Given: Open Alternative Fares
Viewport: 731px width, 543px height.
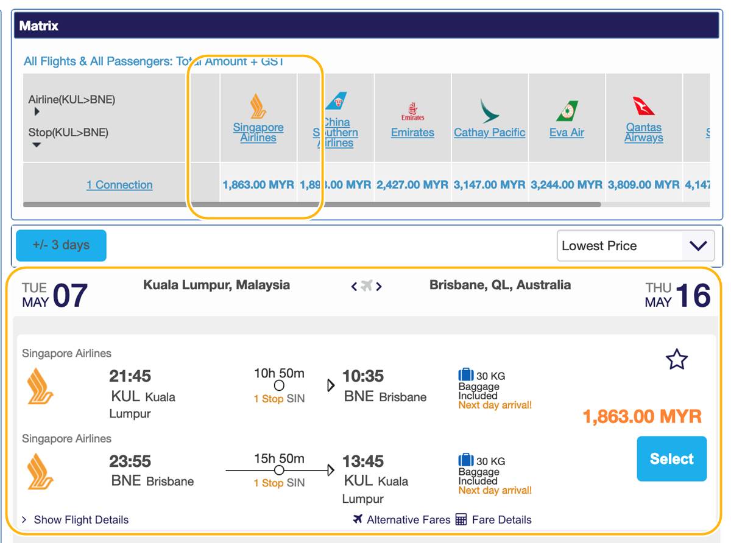Looking at the screenshot, I should [408, 520].
